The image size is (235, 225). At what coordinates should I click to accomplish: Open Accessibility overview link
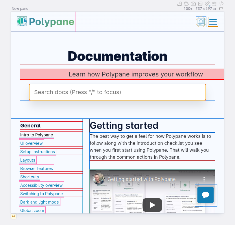click(x=41, y=185)
